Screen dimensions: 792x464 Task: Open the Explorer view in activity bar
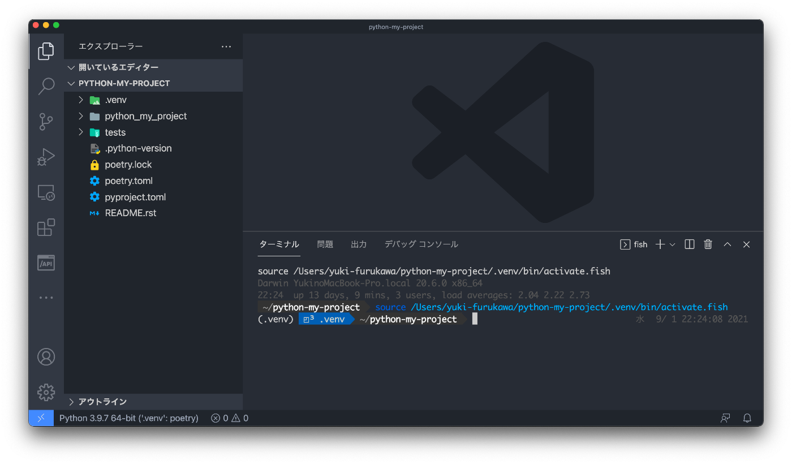(46, 51)
